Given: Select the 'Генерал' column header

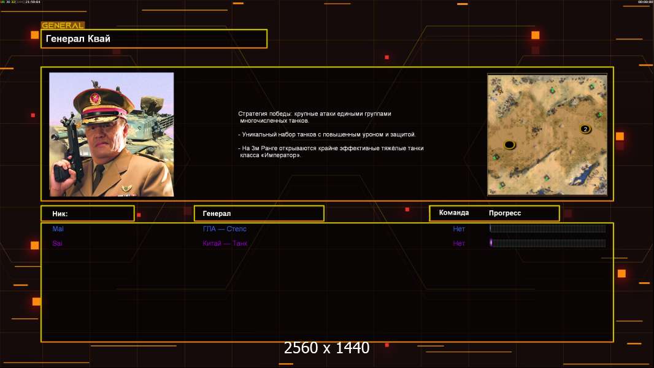Looking at the screenshot, I should [259, 213].
